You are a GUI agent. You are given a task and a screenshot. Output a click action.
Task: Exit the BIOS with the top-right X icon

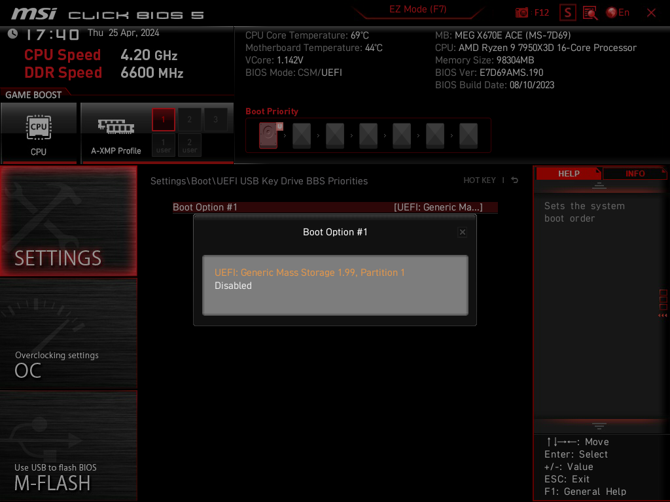[651, 13]
